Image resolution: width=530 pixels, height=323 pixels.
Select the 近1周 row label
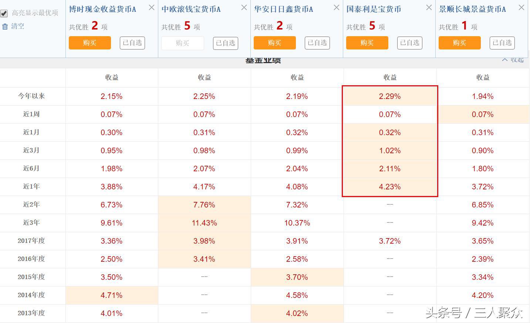(31, 114)
